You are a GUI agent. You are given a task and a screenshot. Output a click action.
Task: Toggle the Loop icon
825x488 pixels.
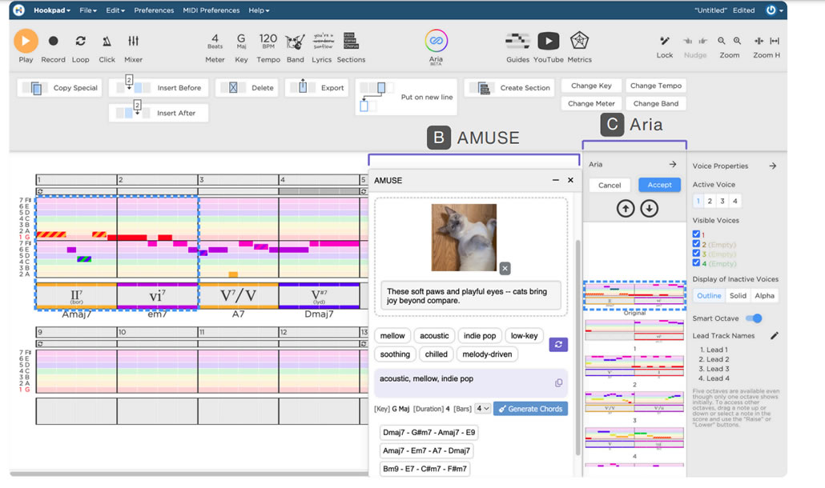[80, 41]
